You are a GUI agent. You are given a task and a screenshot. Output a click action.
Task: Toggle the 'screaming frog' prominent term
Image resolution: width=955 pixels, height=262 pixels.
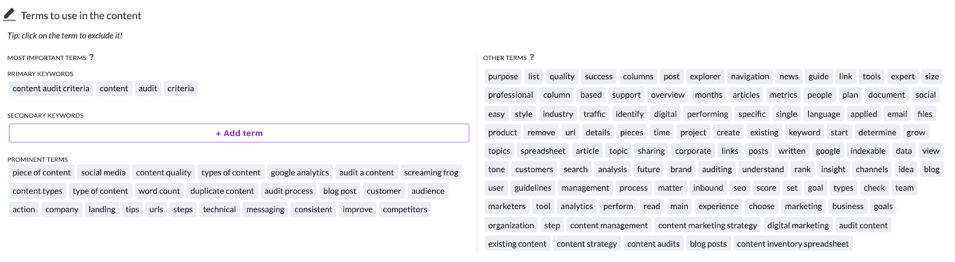pos(431,173)
